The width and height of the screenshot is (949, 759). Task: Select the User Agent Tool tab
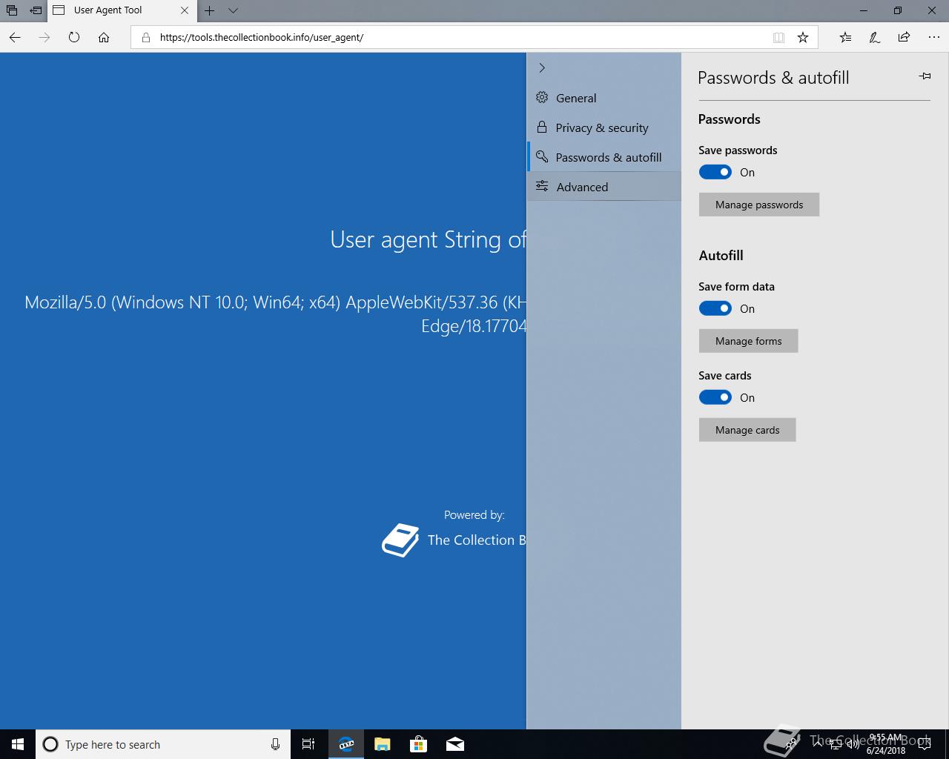[x=122, y=10]
